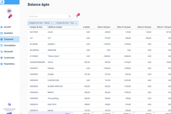Viewport: 171px width, 114px height.
Task: Click the Test16 label
Action: coord(50,62)
